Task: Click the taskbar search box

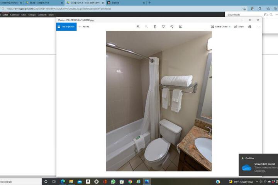Action: pos(20,182)
